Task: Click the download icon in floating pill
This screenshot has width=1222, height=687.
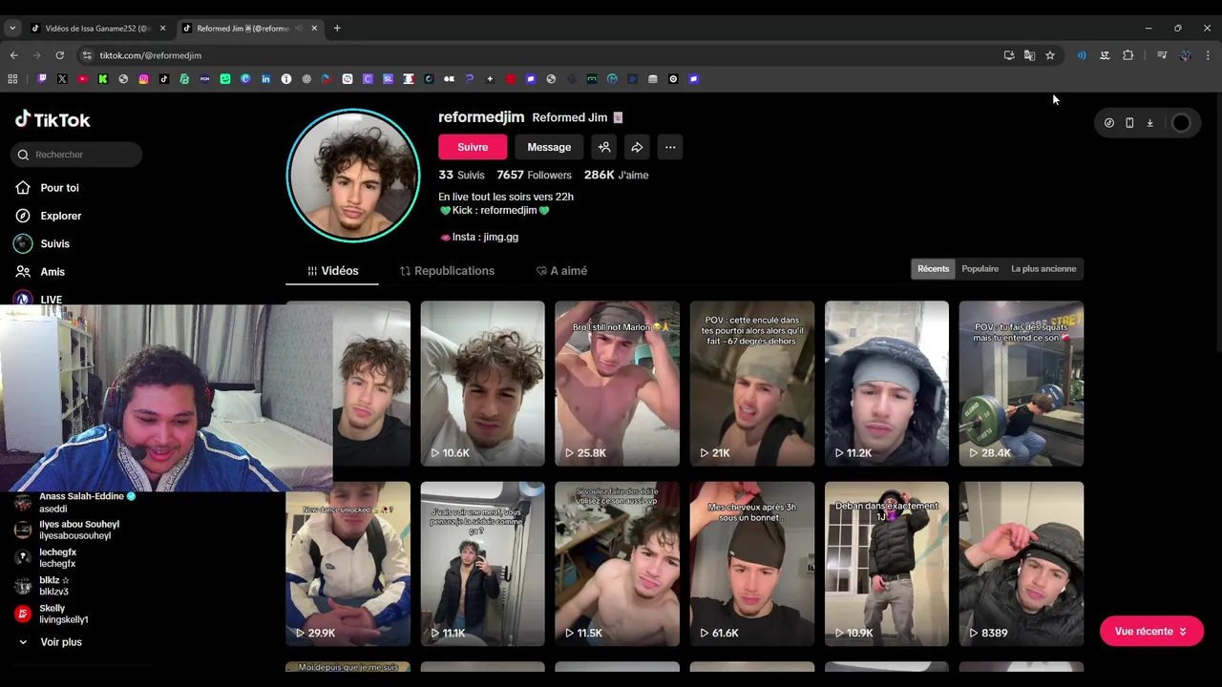Action: point(1149,122)
